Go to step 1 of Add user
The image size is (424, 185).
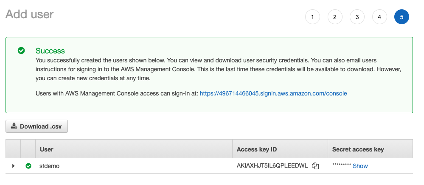click(x=312, y=17)
